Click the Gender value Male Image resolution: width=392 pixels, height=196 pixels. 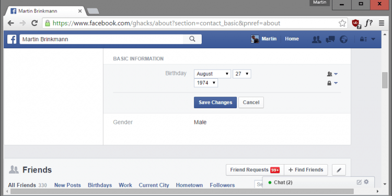click(x=200, y=122)
